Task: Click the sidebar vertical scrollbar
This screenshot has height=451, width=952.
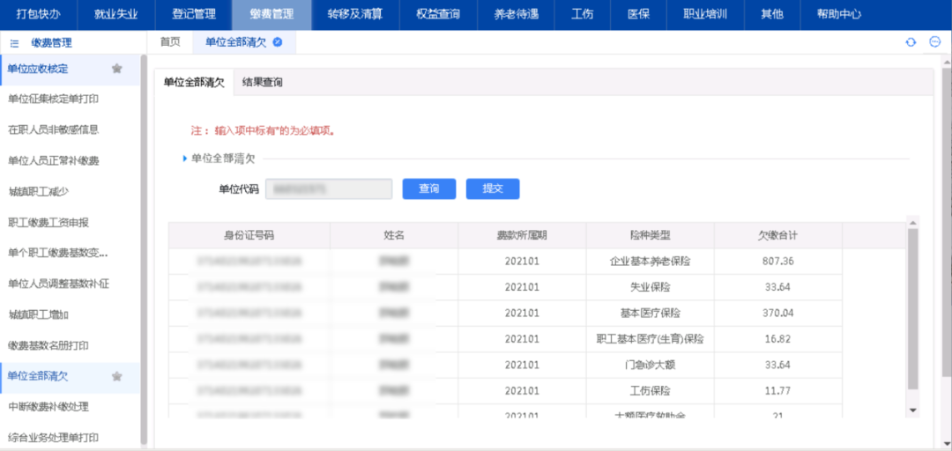Action: [144, 247]
